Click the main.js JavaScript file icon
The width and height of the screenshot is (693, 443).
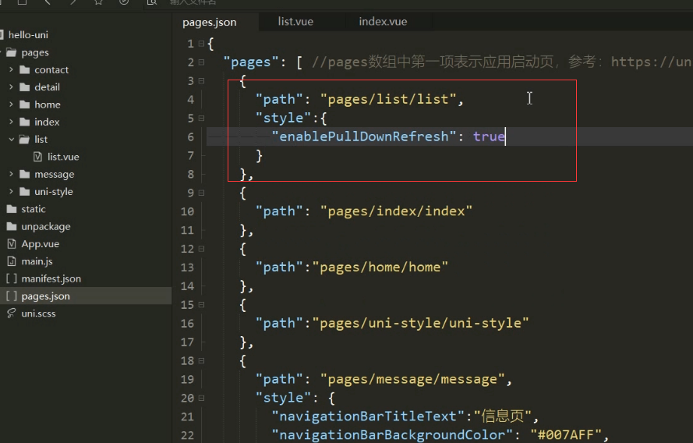pos(12,261)
